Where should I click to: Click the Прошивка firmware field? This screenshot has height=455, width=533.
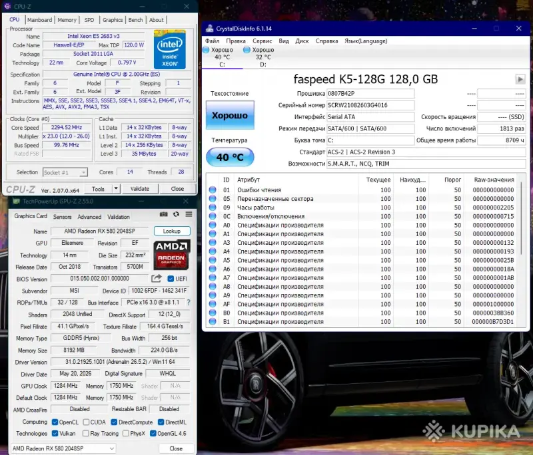coord(370,93)
